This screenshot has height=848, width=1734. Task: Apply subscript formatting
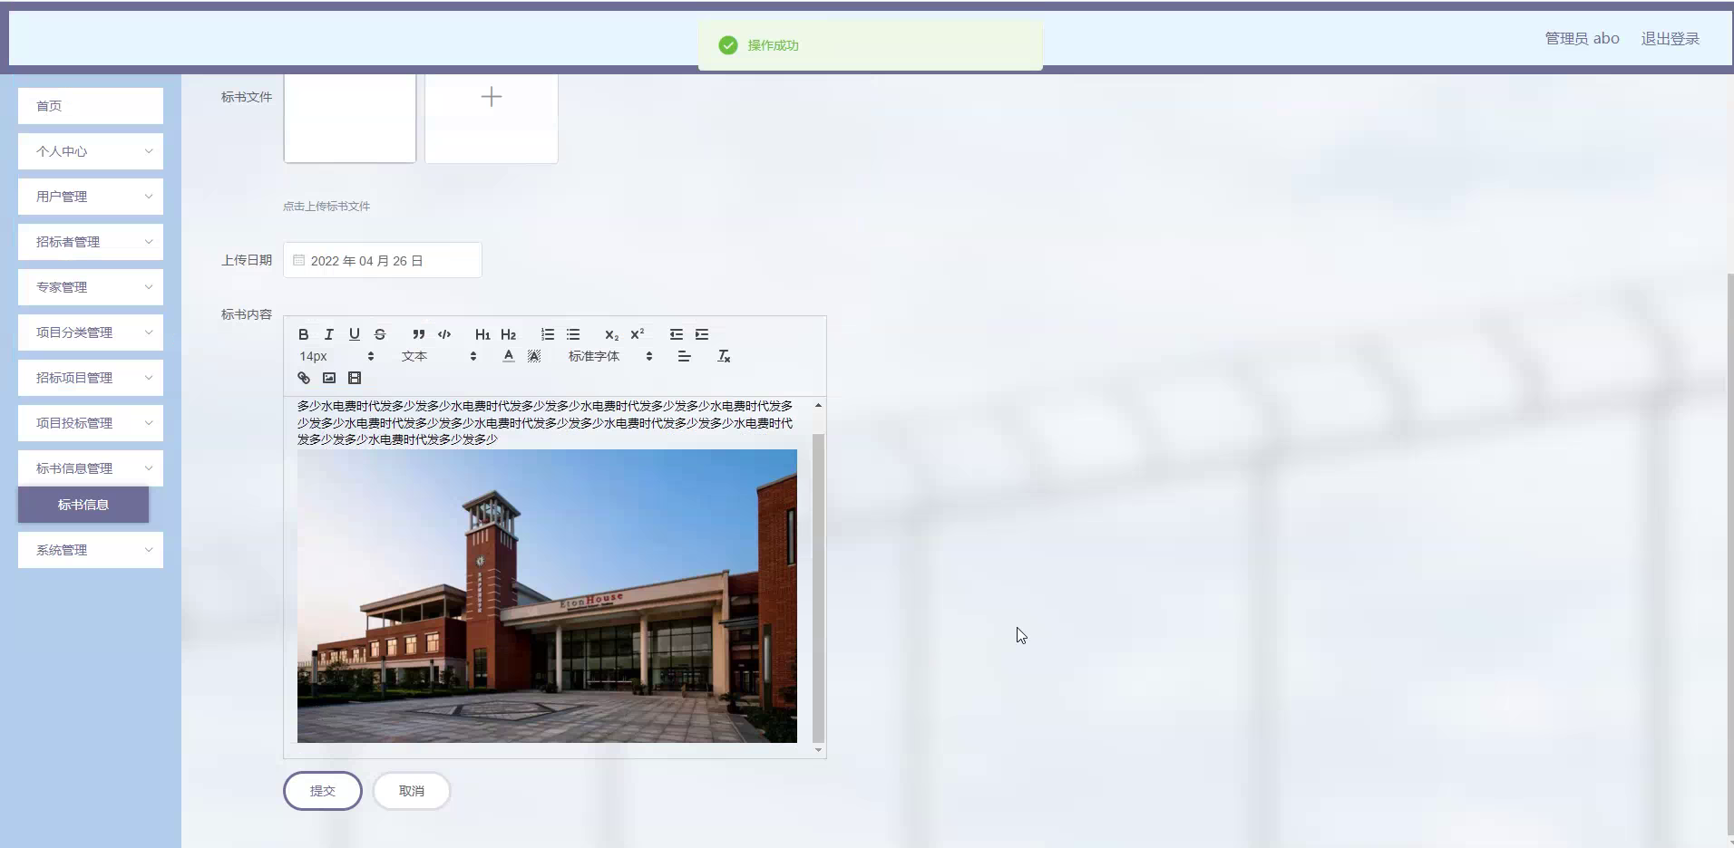click(612, 334)
